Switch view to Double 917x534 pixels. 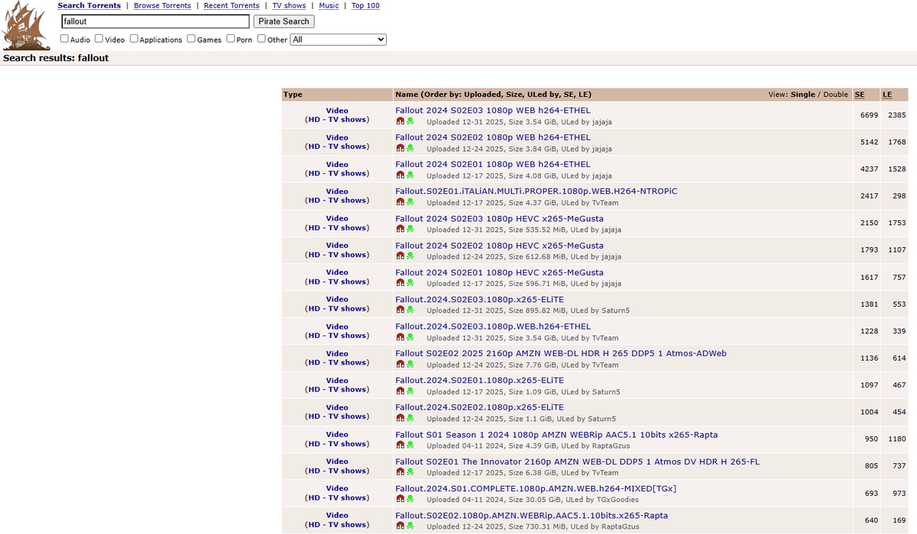pyautogui.click(x=835, y=95)
